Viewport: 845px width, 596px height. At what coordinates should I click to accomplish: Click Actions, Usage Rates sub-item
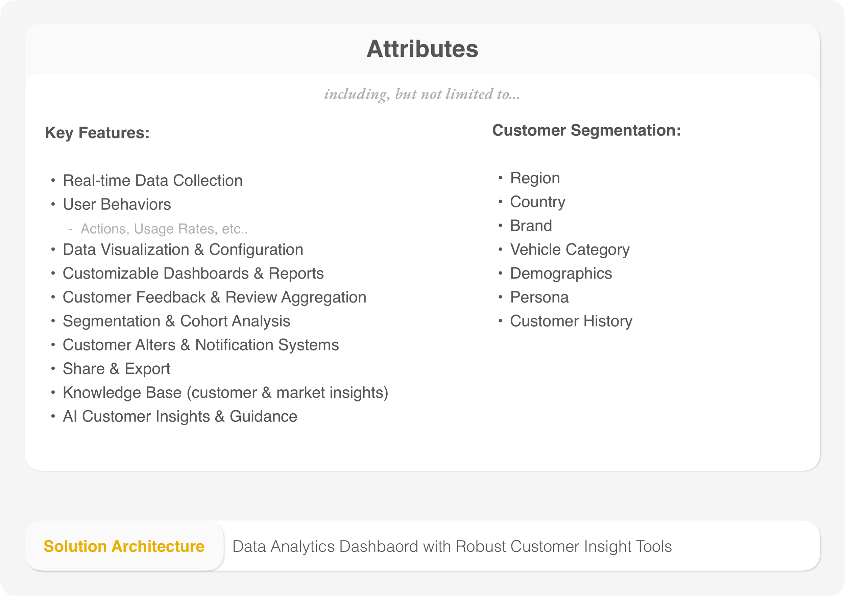pos(164,229)
